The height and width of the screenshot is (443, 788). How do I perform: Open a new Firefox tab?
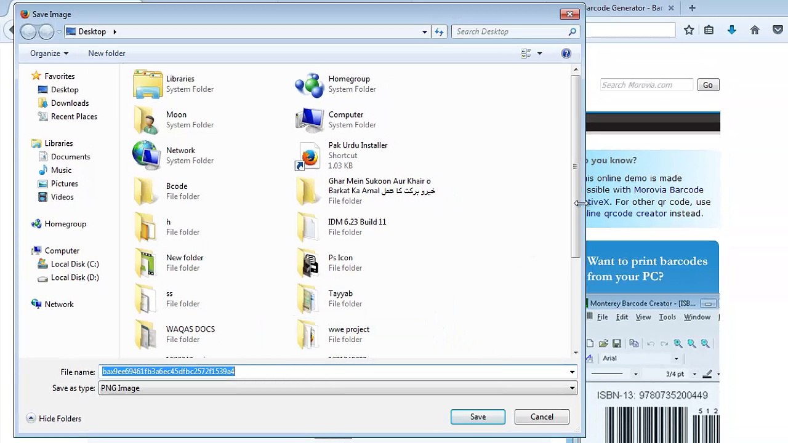(692, 8)
